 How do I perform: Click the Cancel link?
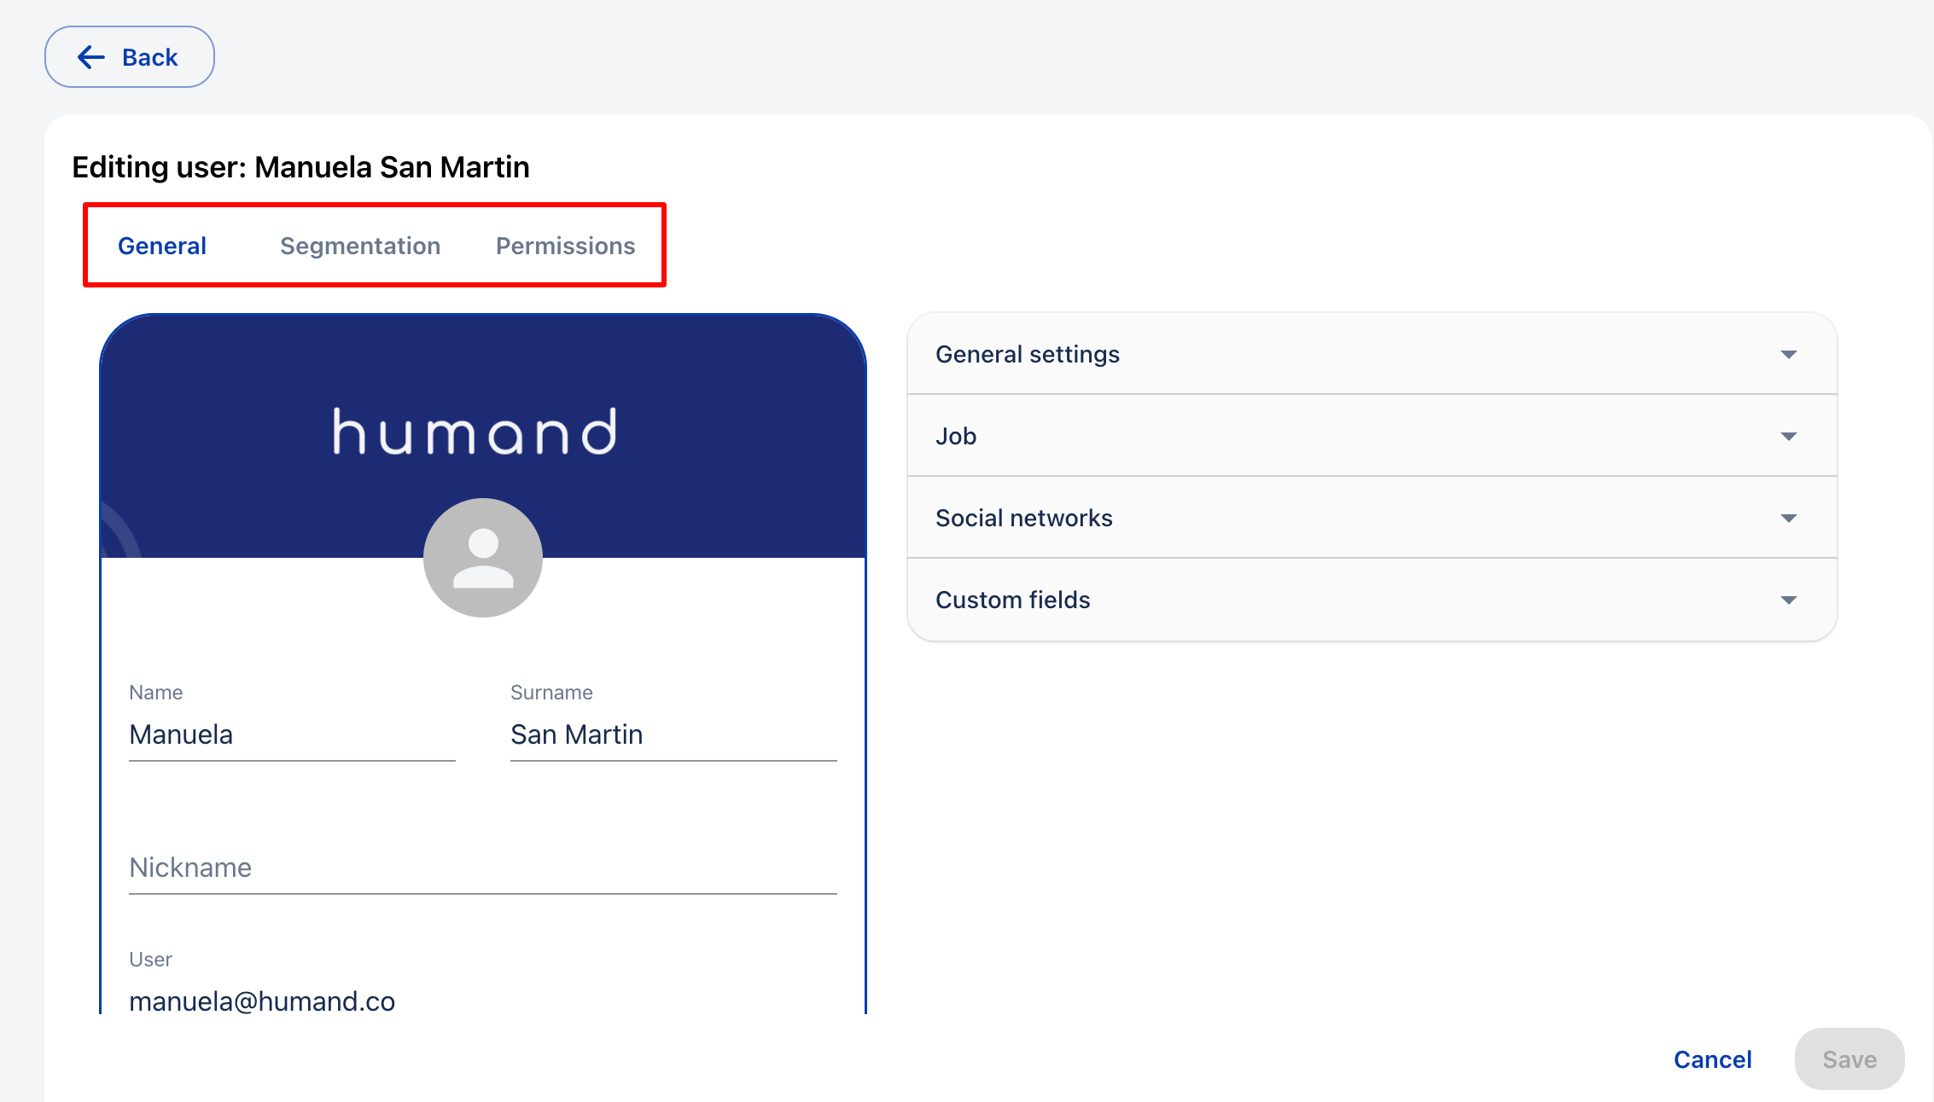click(x=1712, y=1059)
